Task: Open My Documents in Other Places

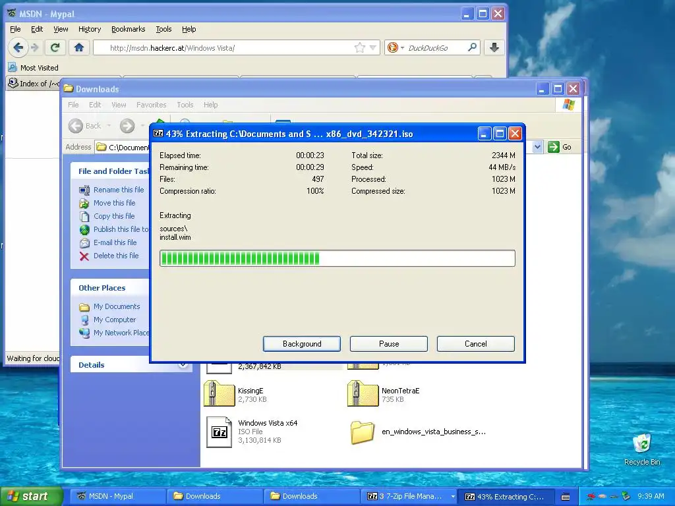Action: [x=117, y=306]
